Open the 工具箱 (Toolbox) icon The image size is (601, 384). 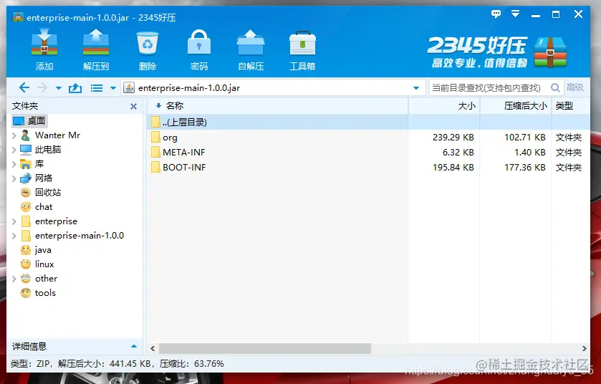click(302, 49)
